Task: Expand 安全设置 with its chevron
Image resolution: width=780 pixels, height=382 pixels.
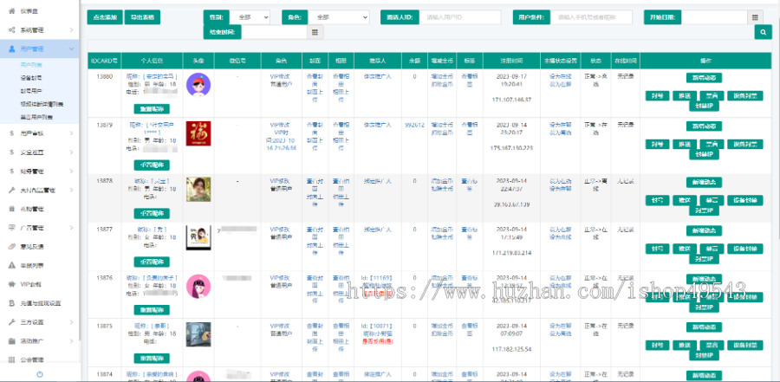Action: (72, 152)
